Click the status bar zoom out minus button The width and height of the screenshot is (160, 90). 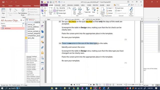tap(126, 84)
